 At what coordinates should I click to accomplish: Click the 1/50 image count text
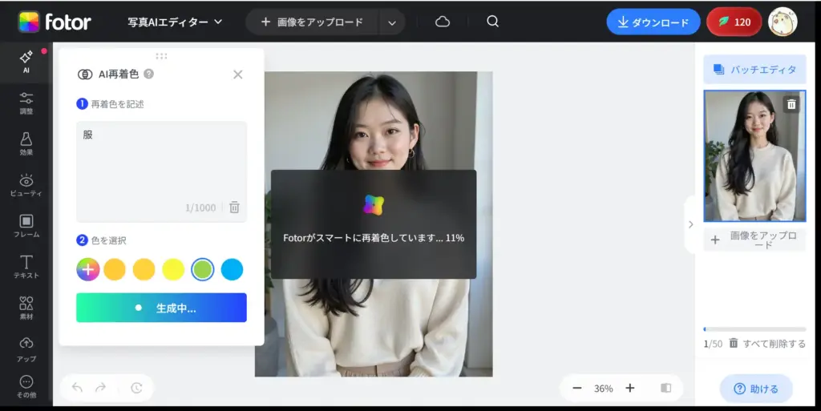point(713,344)
